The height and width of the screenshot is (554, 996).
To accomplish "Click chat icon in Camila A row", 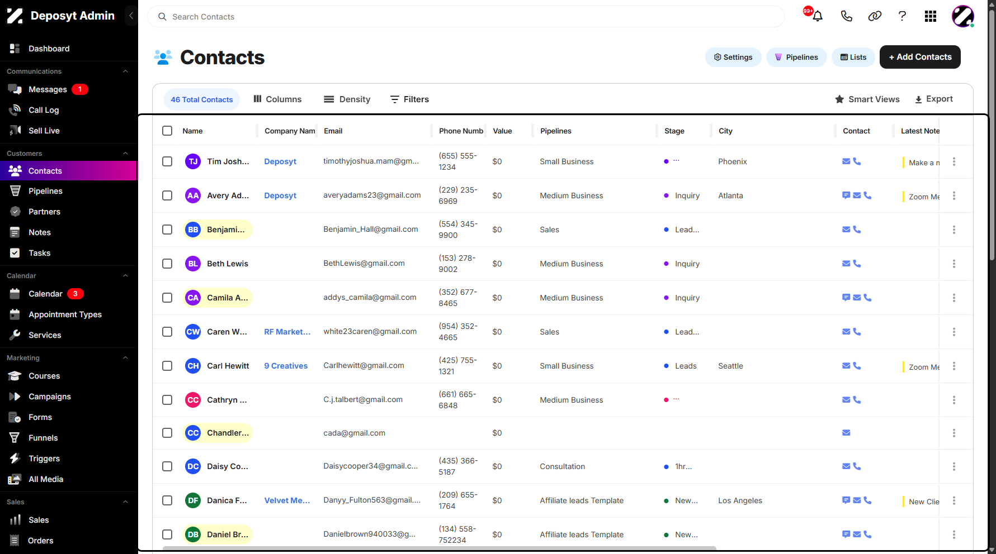I will (846, 298).
